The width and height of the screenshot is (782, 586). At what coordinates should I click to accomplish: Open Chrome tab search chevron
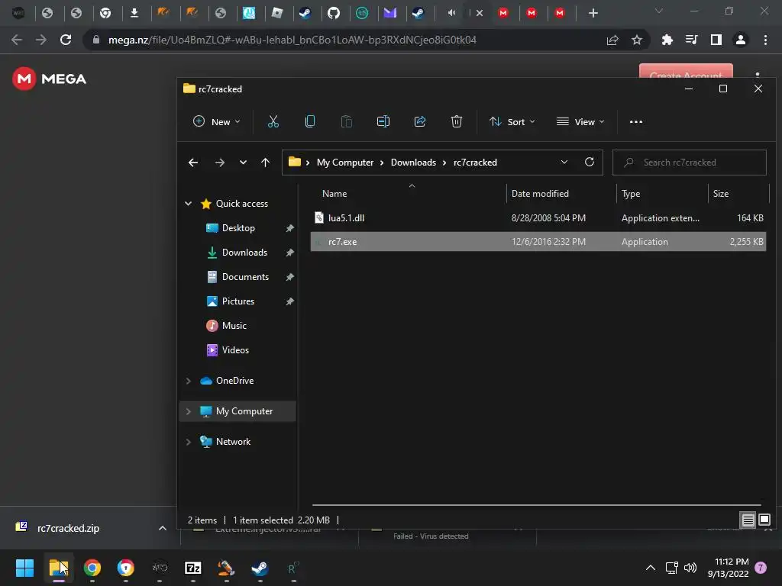pyautogui.click(x=659, y=11)
